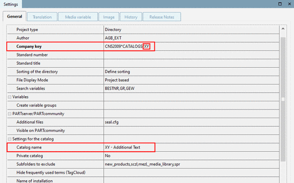The width and height of the screenshot is (294, 183).
Task: Select the 'Name of installation' label
Action: tap(34, 181)
